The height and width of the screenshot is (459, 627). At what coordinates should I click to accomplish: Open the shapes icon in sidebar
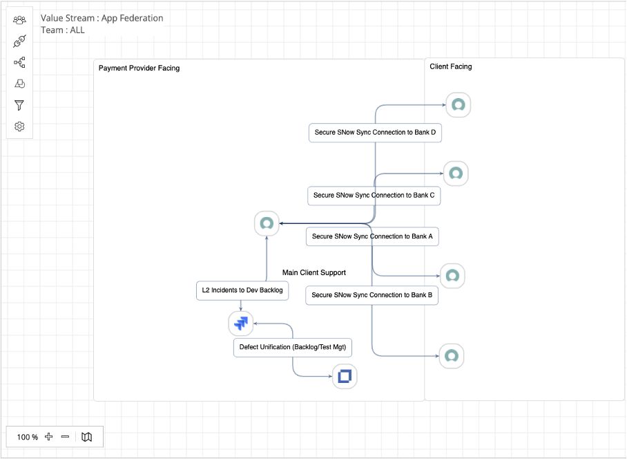(19, 84)
